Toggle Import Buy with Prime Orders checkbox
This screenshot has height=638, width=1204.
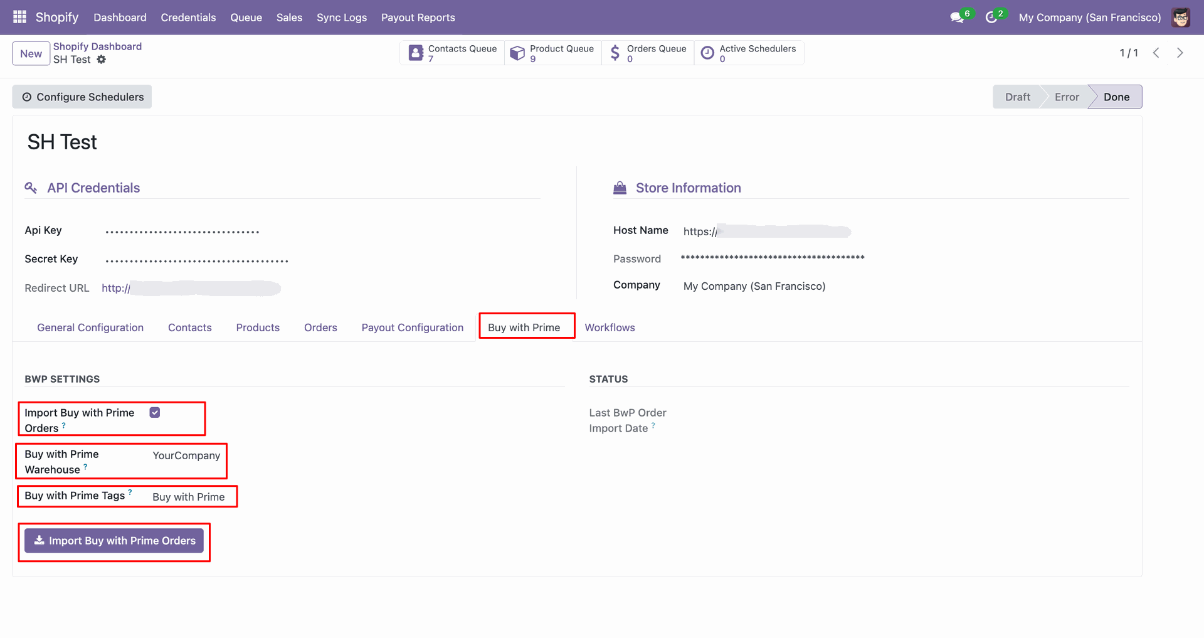[155, 413]
